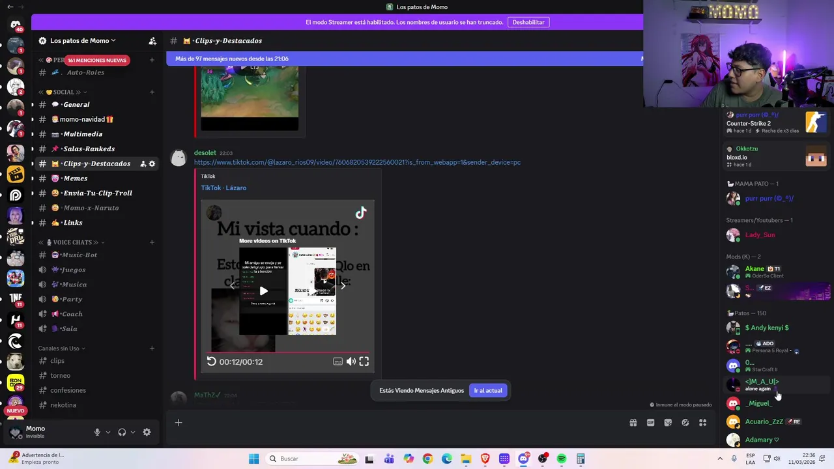Open the emoji picker
Image resolution: width=834 pixels, height=469 pixels.
(x=685, y=423)
